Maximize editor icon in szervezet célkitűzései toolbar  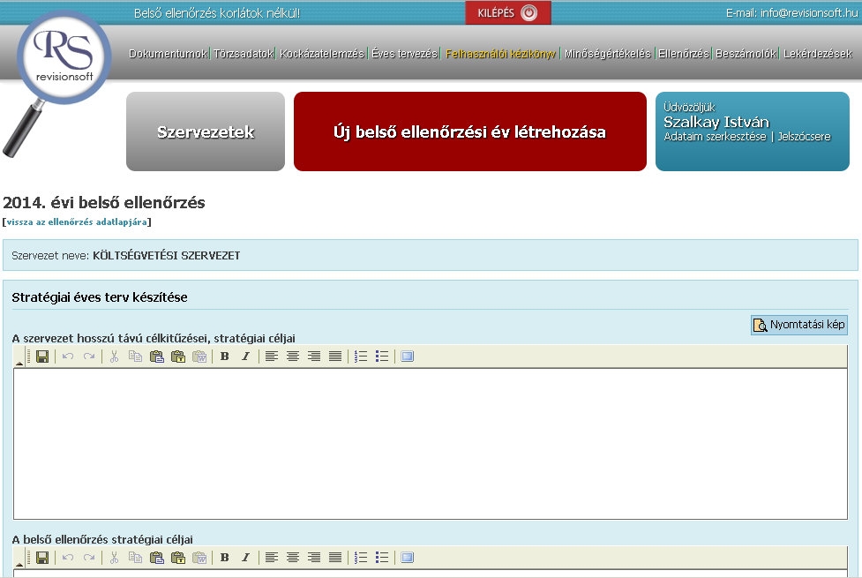pos(408,357)
